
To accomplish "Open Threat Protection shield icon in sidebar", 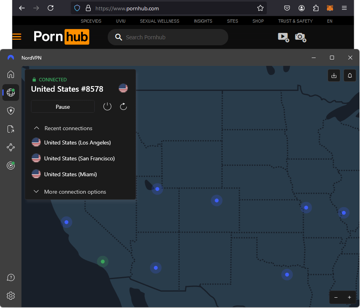I will point(11,111).
